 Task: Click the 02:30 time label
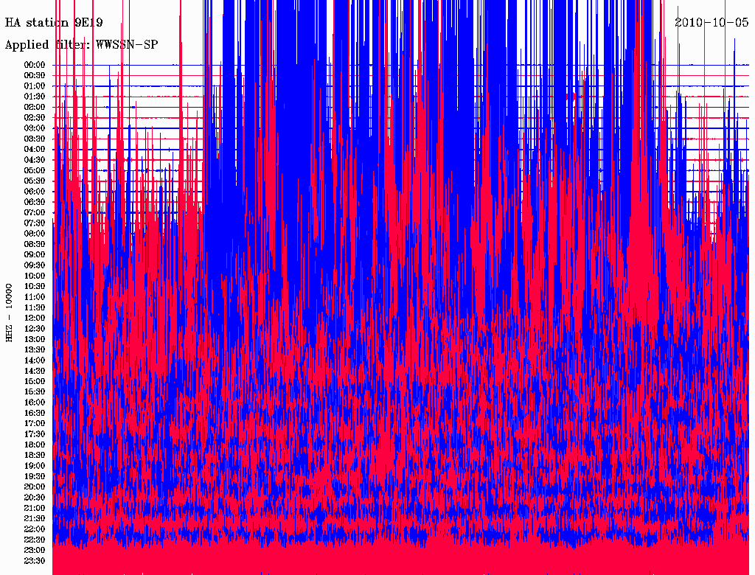tap(35, 118)
